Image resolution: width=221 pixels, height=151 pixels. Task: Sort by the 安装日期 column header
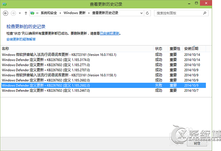point(194,49)
